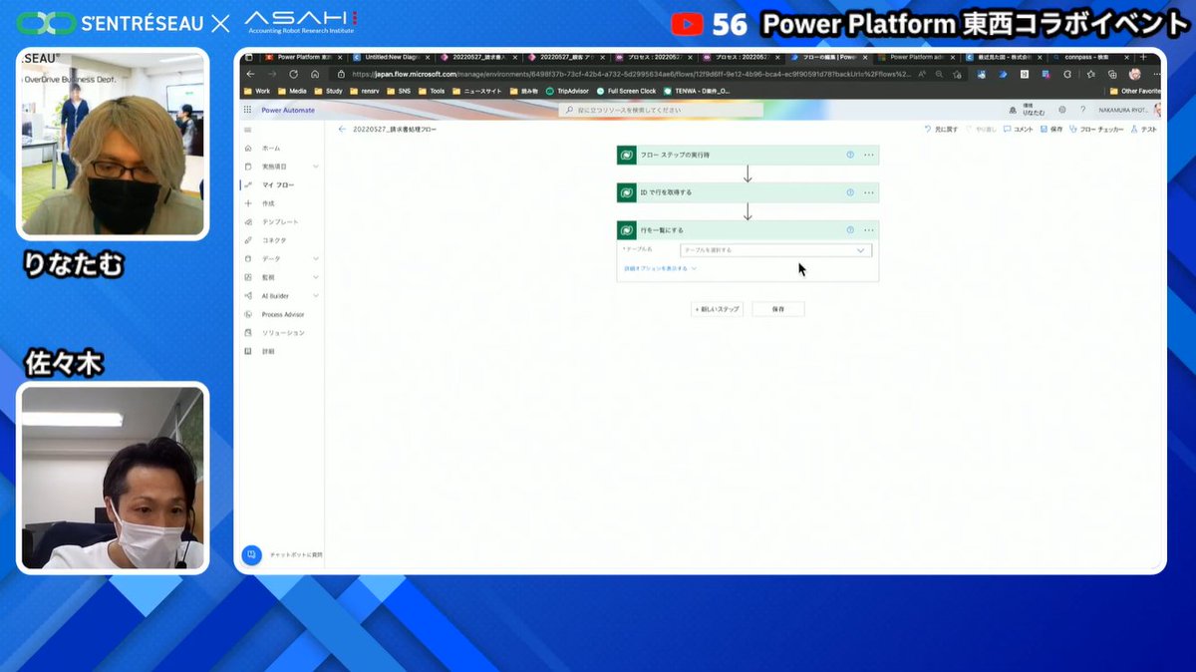This screenshot has width=1196, height=672.
Task: Click 保存 (Save) in the top toolbar
Action: [1051, 130]
